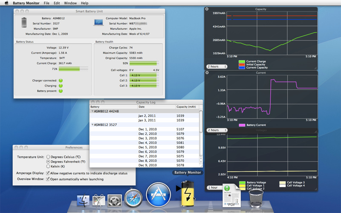Click the Battery present green indicator
341x213 pixels.
(x=61, y=91)
